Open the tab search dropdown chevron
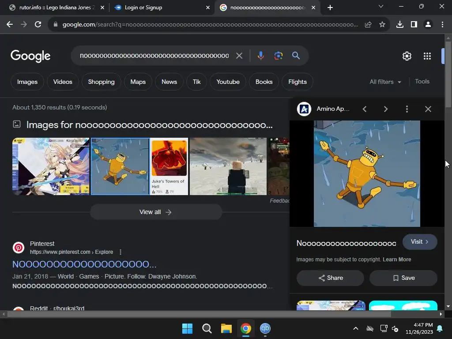 (381, 6)
